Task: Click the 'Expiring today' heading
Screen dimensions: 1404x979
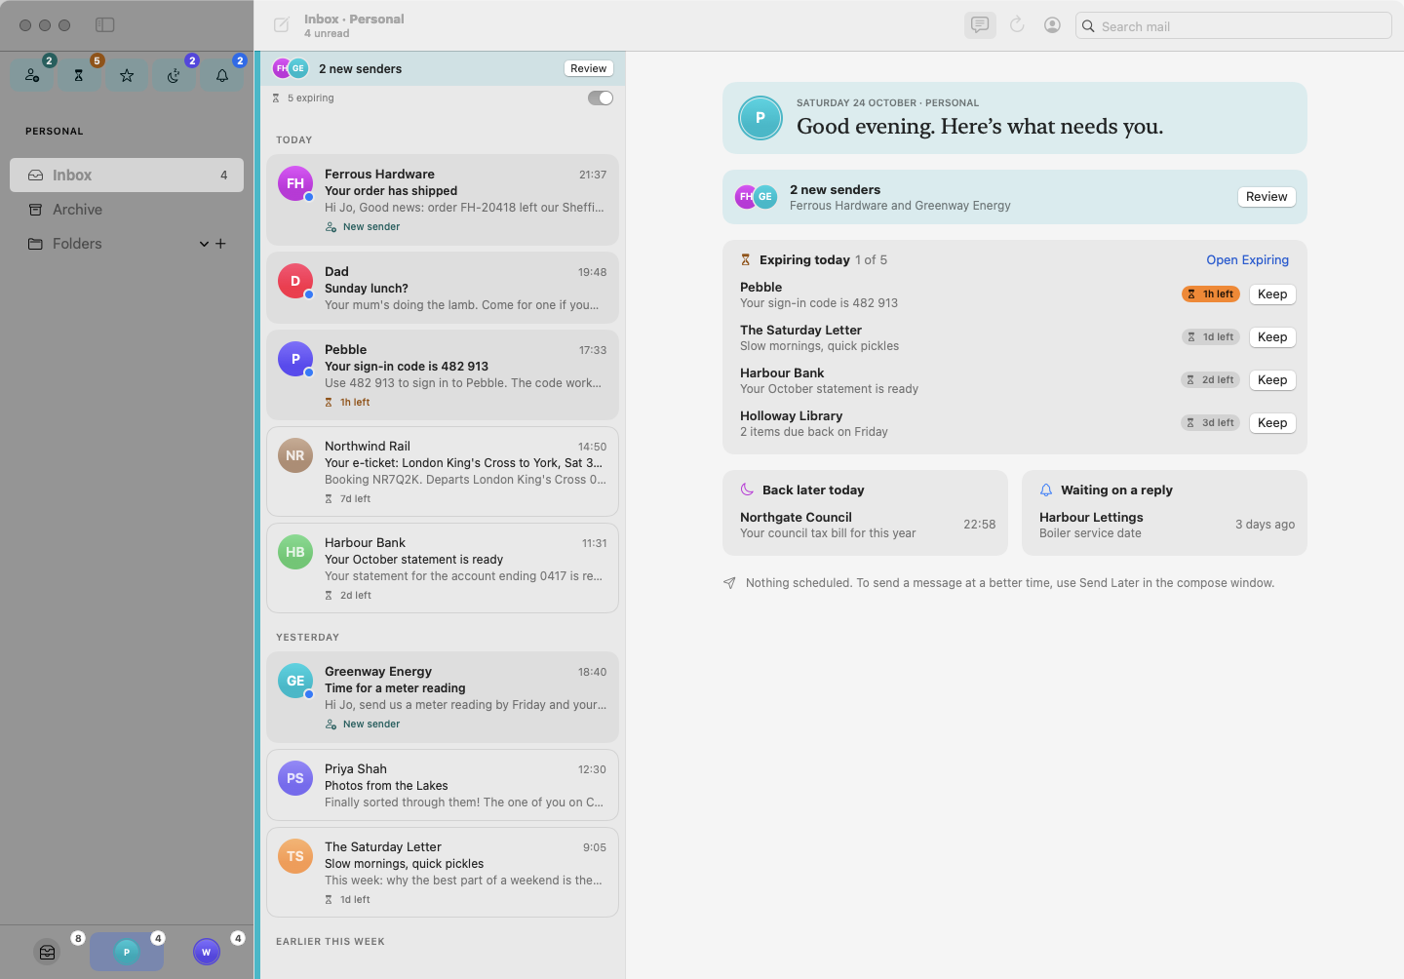Action: (804, 260)
